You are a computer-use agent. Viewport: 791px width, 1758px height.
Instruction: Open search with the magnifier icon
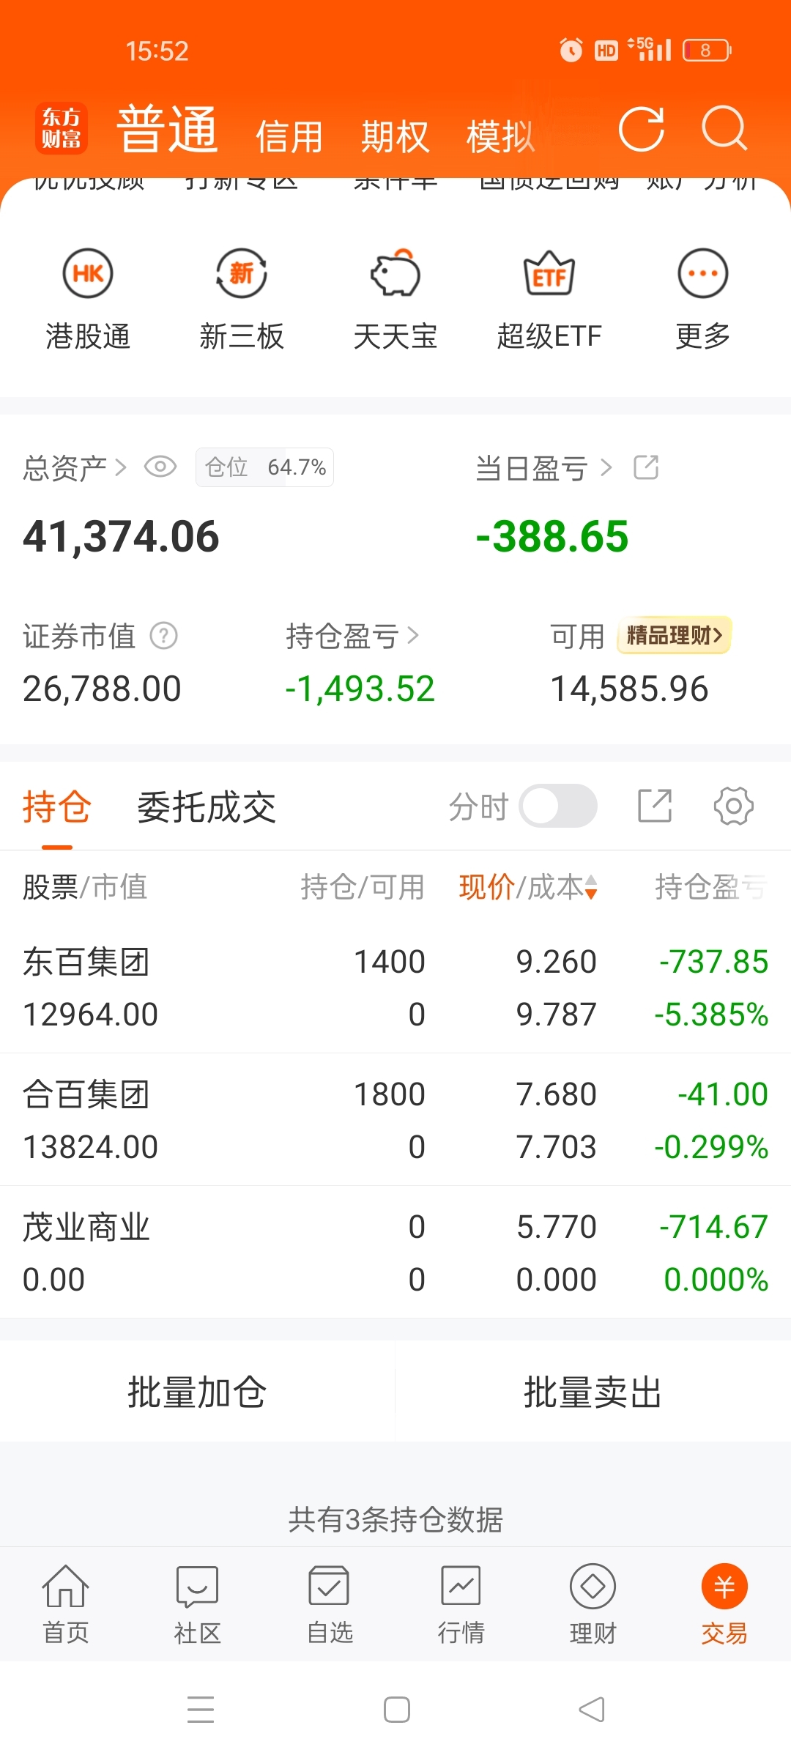[724, 129]
